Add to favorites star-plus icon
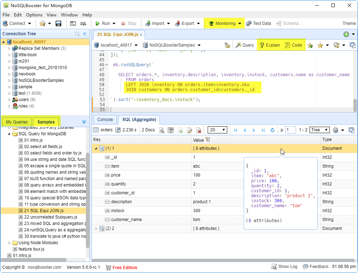The height and width of the screenshot is (273, 358). pos(310,45)
